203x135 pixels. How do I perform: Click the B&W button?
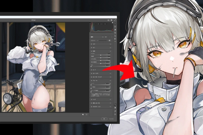click(x=106, y=37)
